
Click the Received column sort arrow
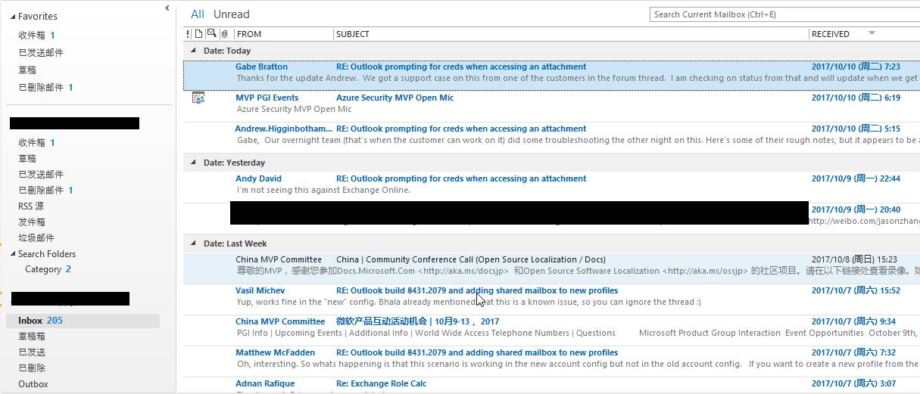[872, 33]
